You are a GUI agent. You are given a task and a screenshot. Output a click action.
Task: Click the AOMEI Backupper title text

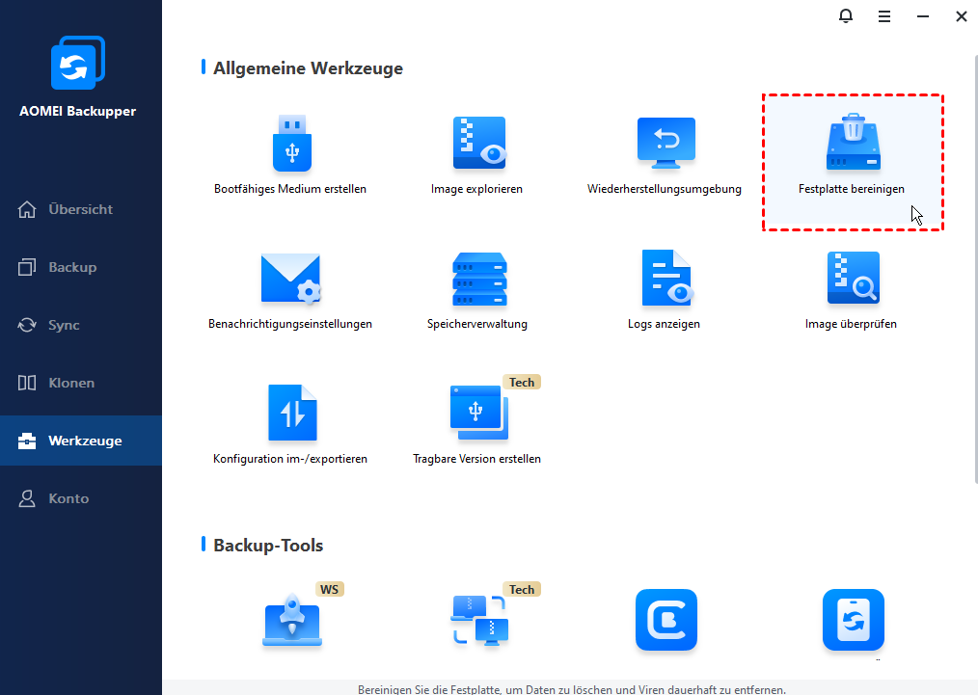pyautogui.click(x=77, y=111)
